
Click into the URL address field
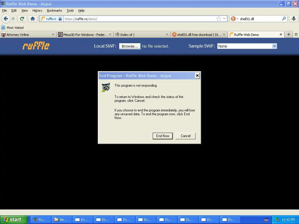tap(140, 19)
